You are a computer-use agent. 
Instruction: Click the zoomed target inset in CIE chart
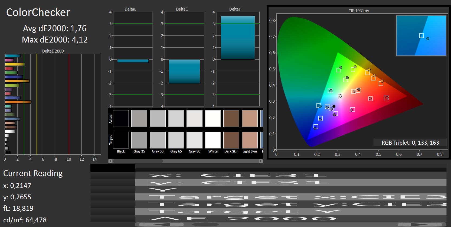pyautogui.click(x=421, y=35)
